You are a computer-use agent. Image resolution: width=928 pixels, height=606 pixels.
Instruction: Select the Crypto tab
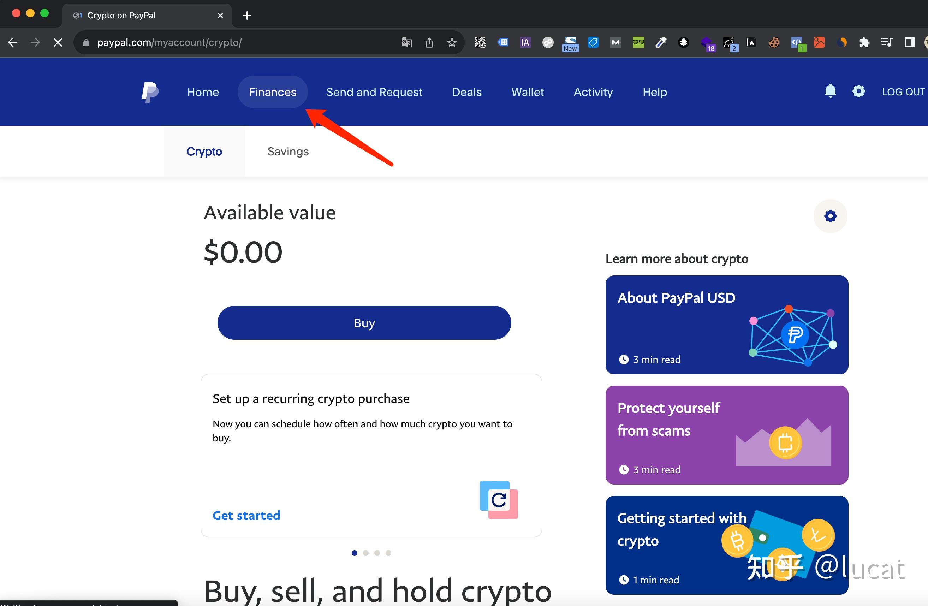pos(204,151)
